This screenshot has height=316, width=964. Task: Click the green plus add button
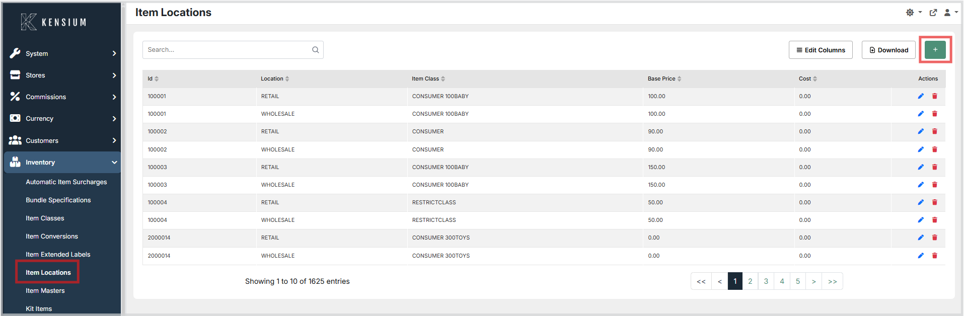[935, 49]
